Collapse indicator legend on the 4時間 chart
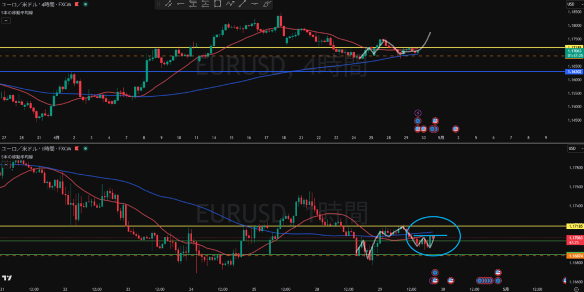The width and height of the screenshot is (584, 292). 6,21
